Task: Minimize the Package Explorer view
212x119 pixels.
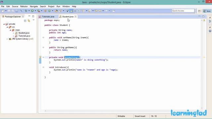Action: point(29,16)
